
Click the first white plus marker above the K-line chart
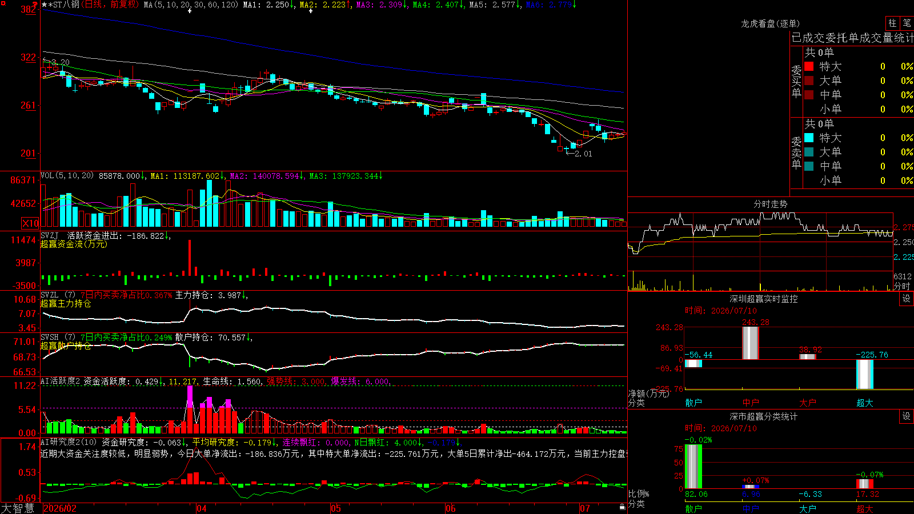click(190, 11)
